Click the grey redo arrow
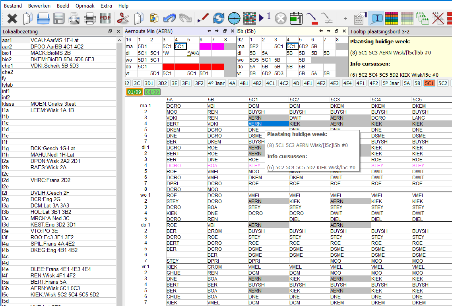Viewport: 452px width, 306px height. pos(185,18)
